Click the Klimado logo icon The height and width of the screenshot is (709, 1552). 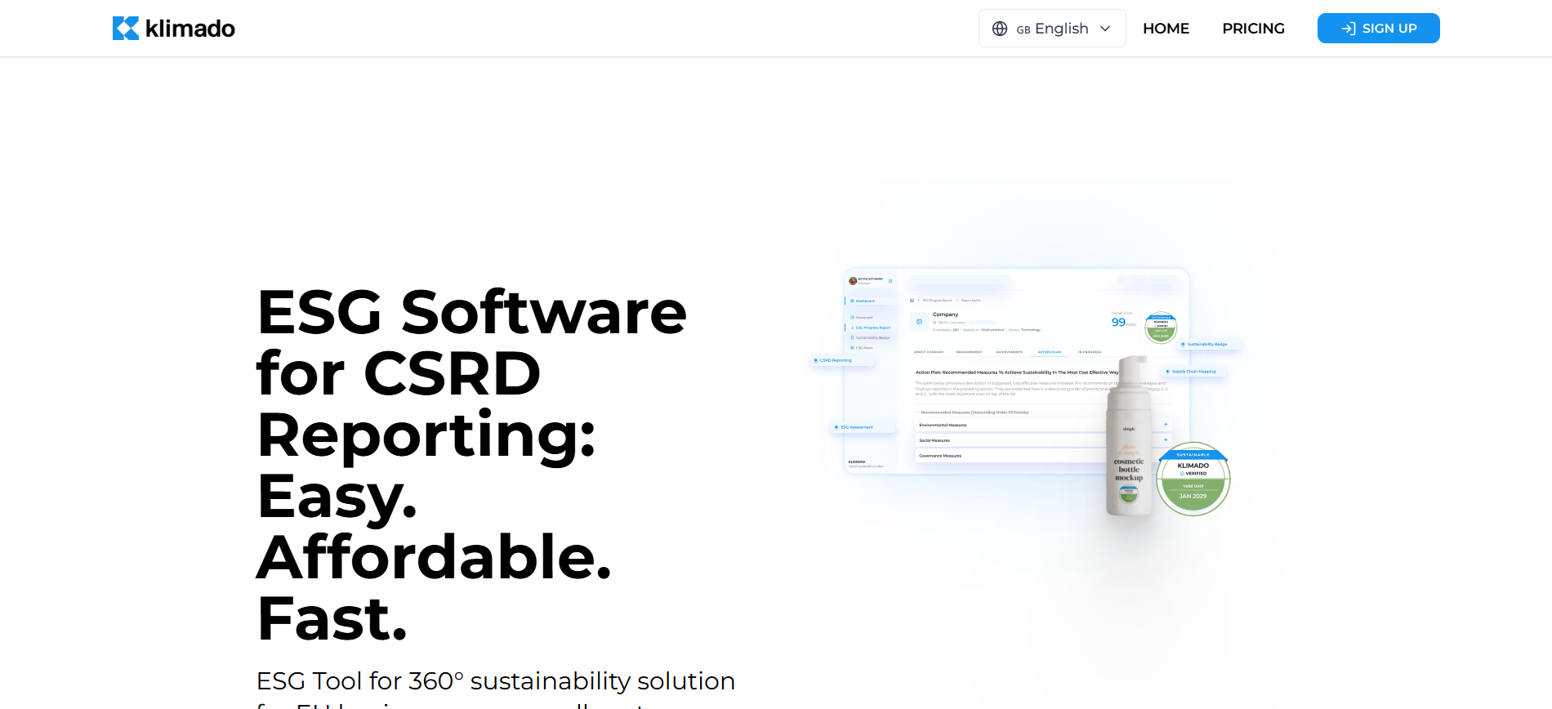pos(126,29)
